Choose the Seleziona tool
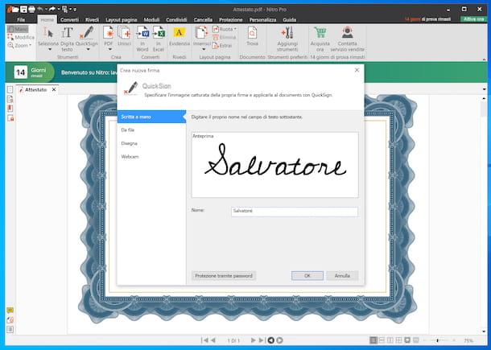This screenshot has height=350, width=491. pyautogui.click(x=48, y=36)
